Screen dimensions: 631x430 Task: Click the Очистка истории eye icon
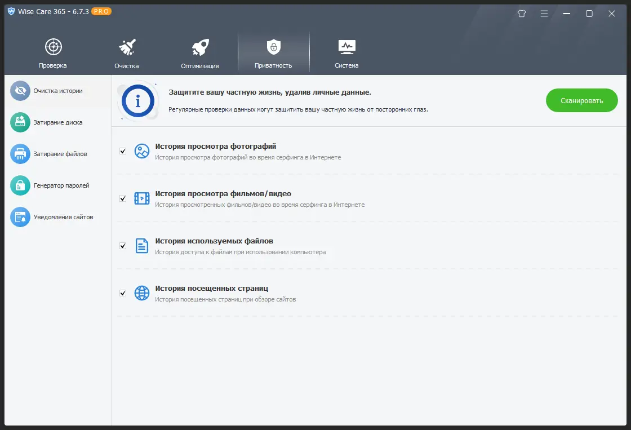pos(20,91)
